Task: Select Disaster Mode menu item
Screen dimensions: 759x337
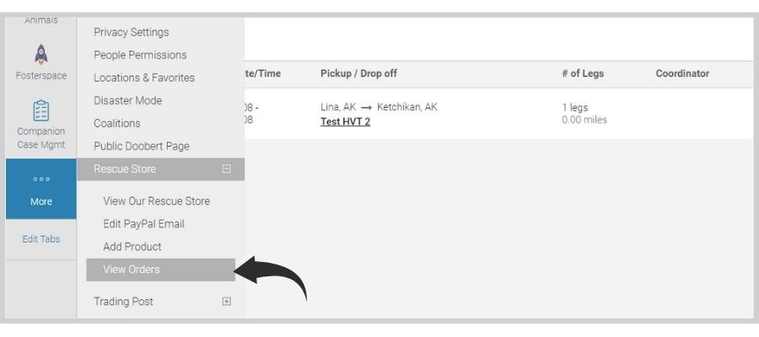Action: click(x=128, y=100)
